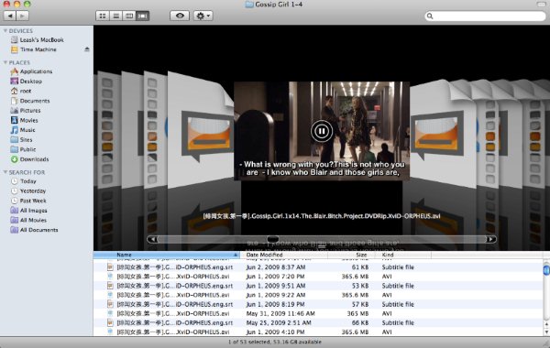Open the Documents folder
The image size is (550, 348).
30,101
